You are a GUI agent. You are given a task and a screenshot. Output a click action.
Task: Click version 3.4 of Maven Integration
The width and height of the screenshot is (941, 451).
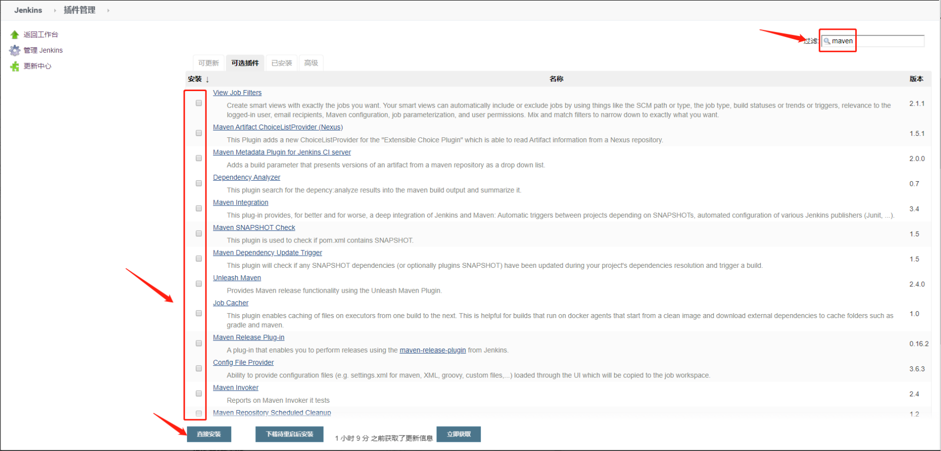tap(914, 209)
